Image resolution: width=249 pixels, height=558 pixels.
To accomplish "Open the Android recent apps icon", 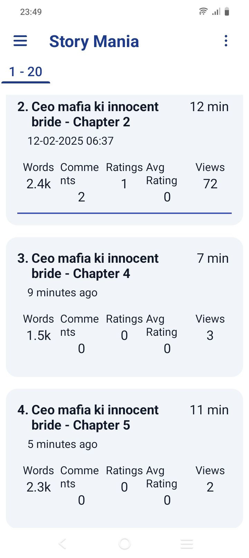I will pos(187,544).
